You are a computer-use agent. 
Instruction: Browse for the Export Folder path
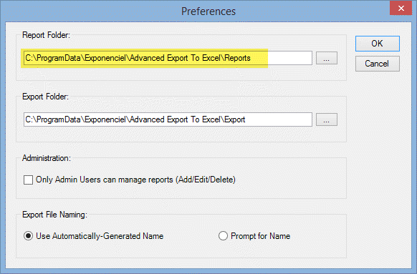(327, 119)
